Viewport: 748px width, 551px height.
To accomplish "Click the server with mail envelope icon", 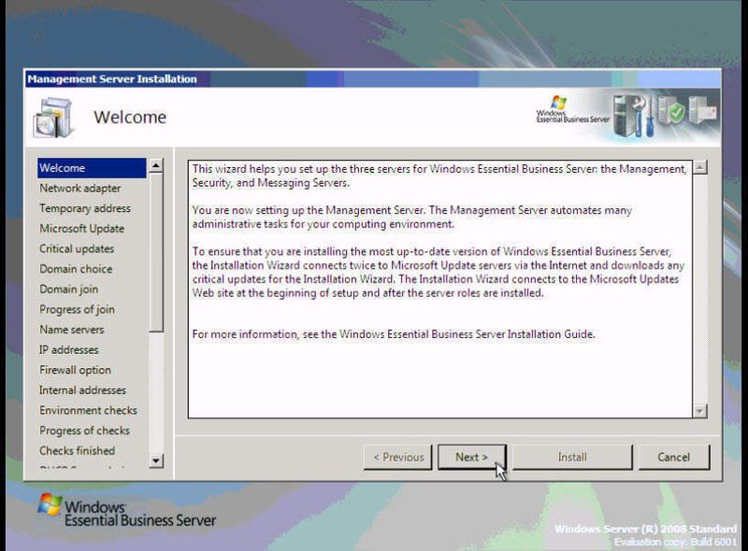I will click(702, 109).
